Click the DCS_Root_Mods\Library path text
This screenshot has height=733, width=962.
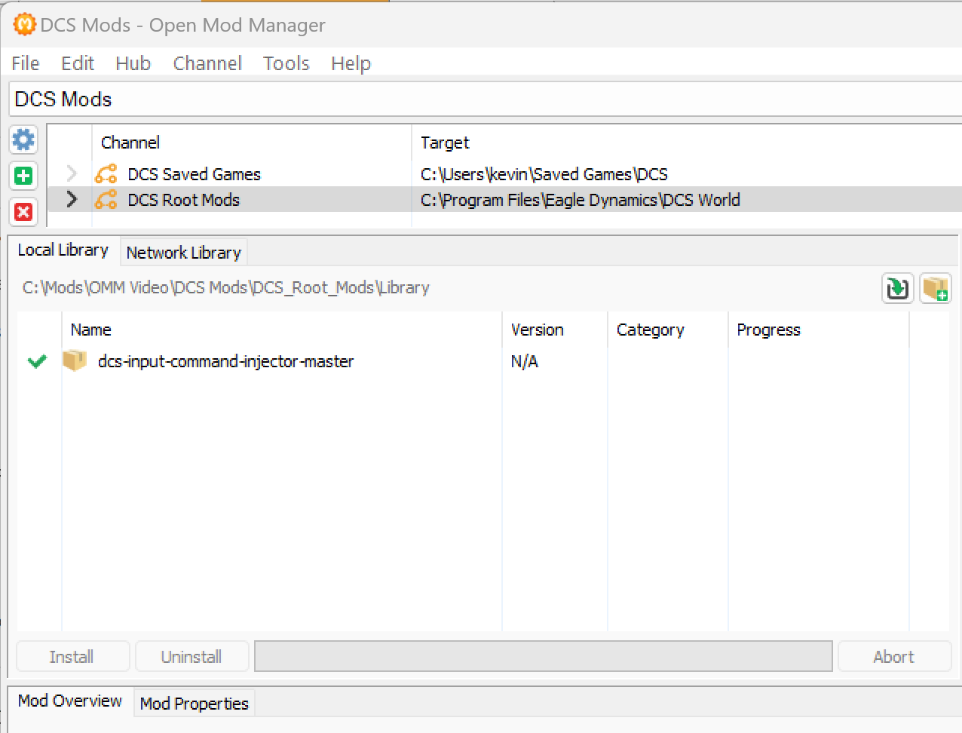tap(226, 287)
